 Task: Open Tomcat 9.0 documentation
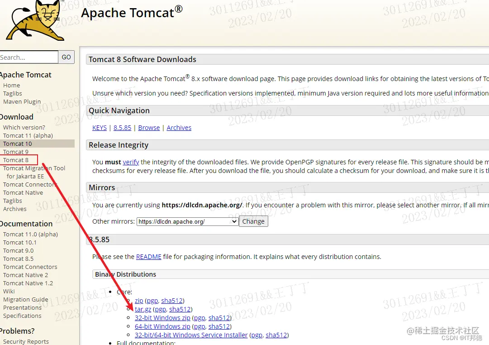18,250
